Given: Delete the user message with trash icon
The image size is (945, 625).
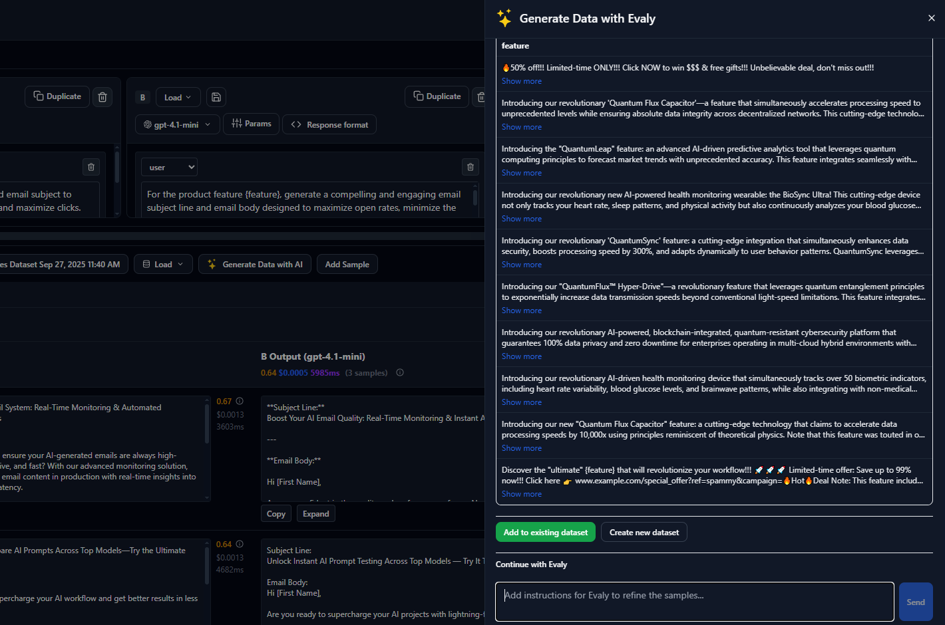Looking at the screenshot, I should click(x=471, y=167).
